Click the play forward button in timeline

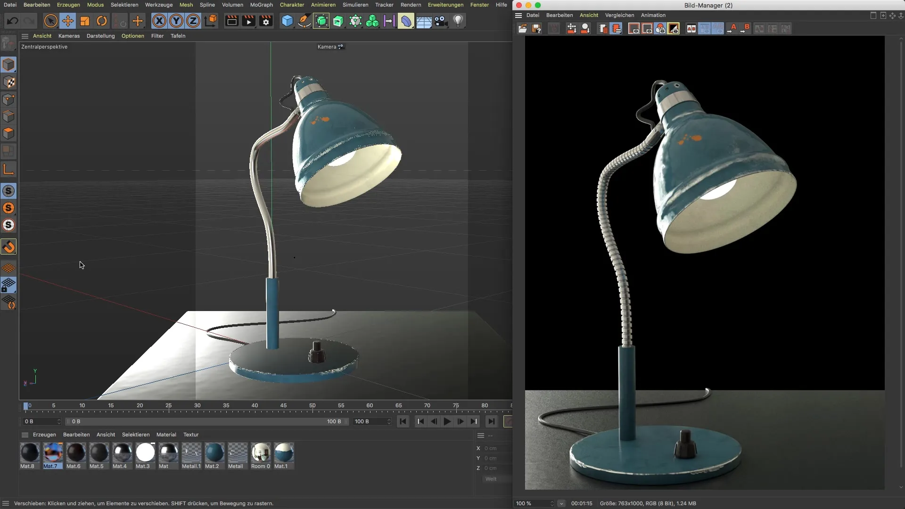(447, 421)
